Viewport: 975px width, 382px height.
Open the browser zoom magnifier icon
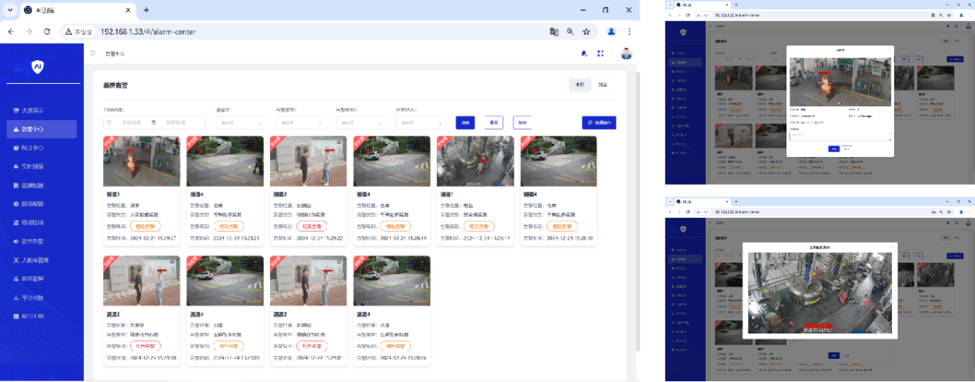(570, 32)
